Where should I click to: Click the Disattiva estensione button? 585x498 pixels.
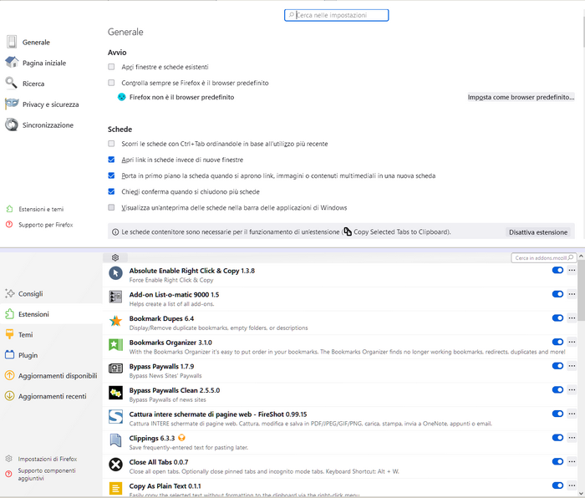(538, 232)
